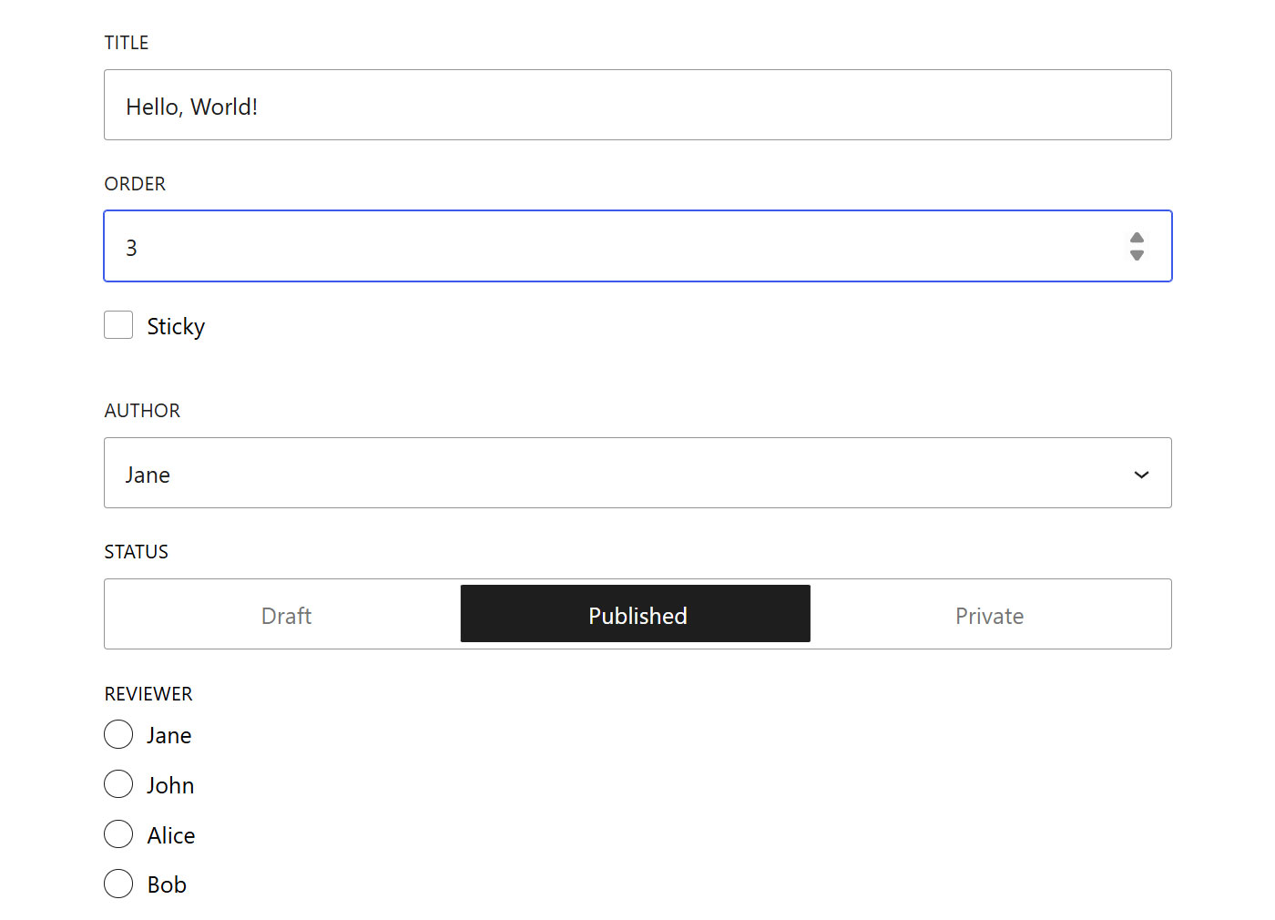Click the REVIEWER section label
The width and height of the screenshot is (1275, 920).
[148, 693]
